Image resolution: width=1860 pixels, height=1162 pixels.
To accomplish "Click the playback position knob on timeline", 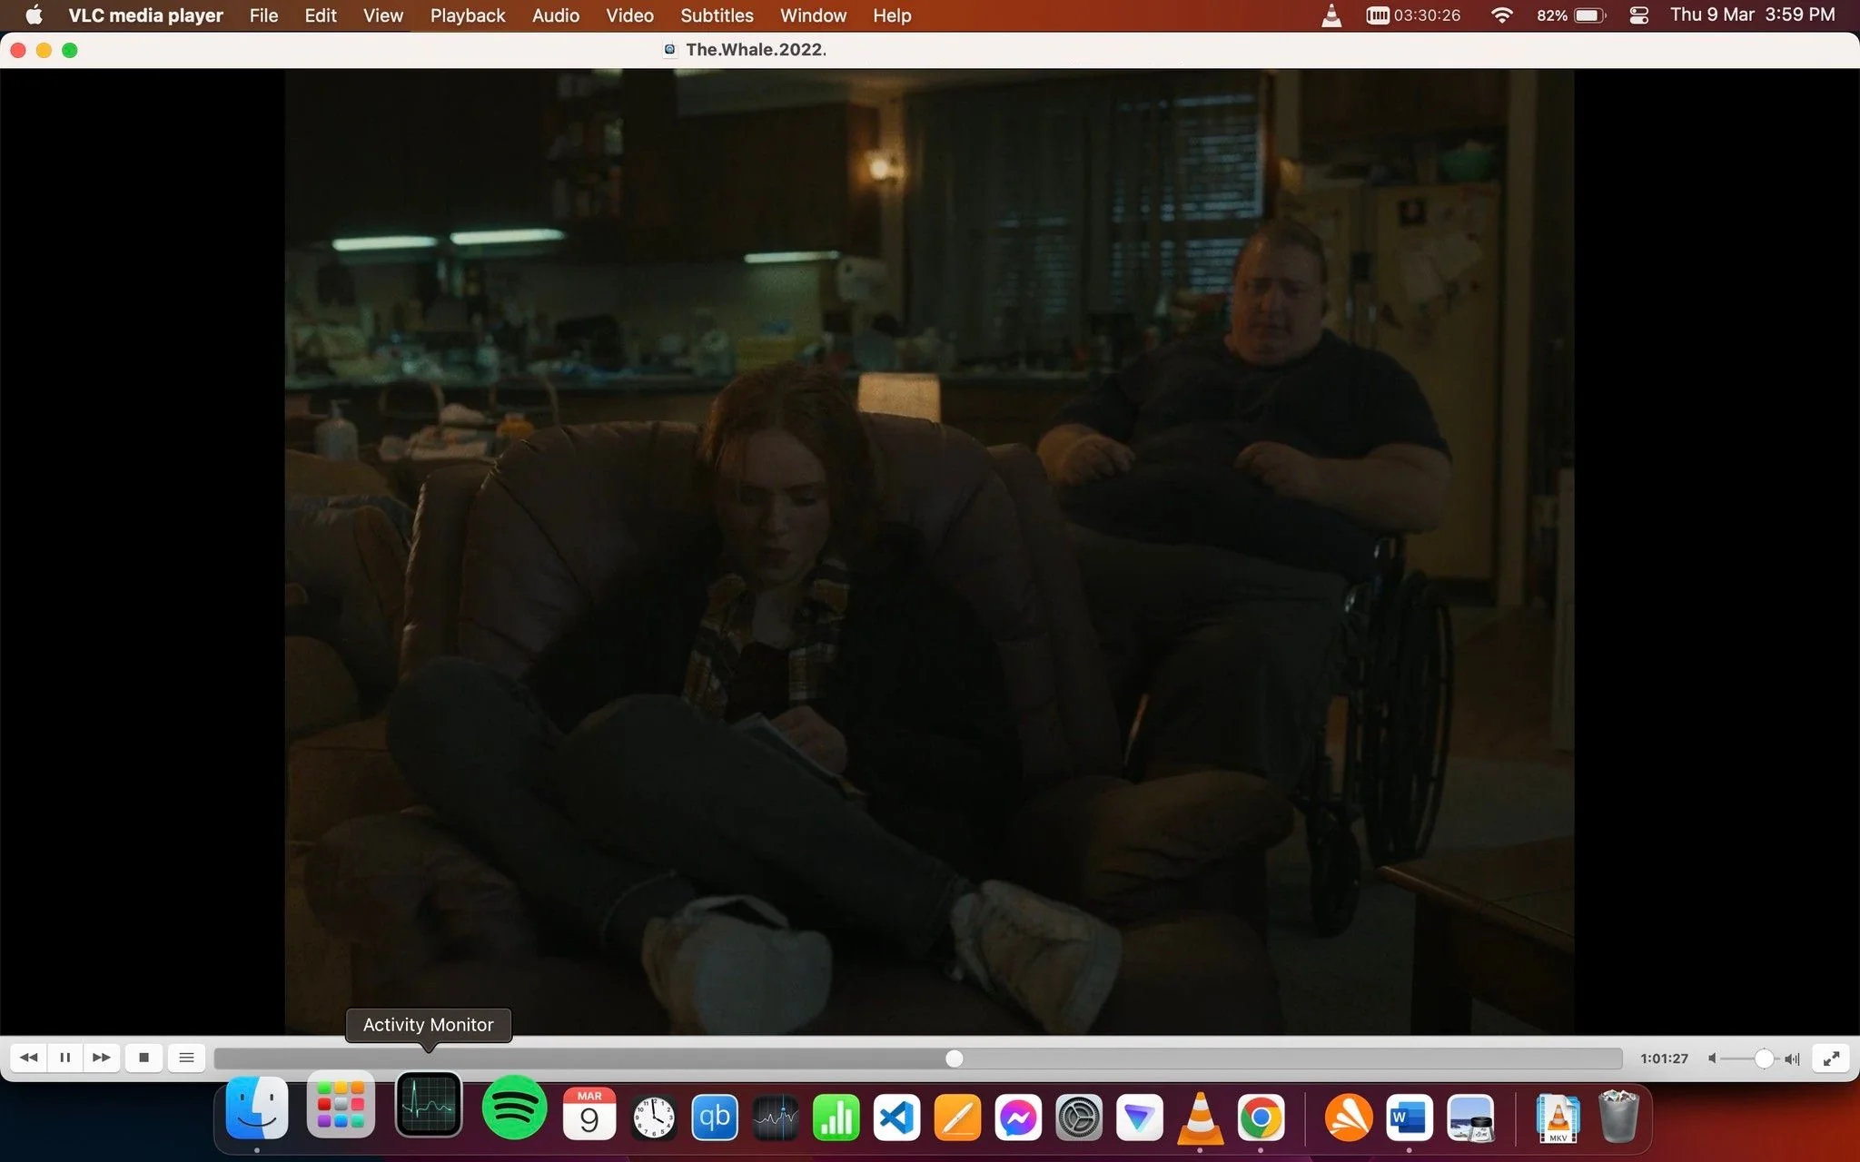I will click(x=954, y=1059).
